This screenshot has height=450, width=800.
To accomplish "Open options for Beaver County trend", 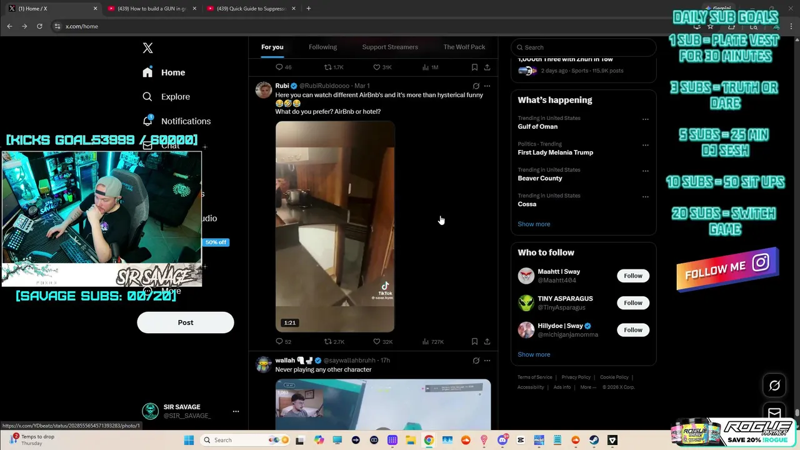I will coord(646,171).
